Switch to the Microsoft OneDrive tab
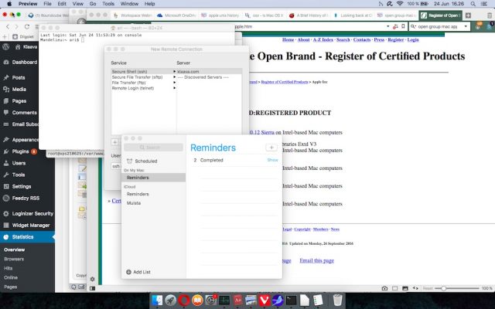This screenshot has height=309, width=495. 176,15
